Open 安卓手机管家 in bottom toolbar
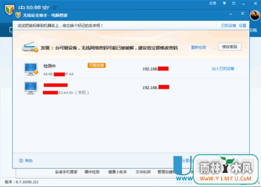 (66, 172)
